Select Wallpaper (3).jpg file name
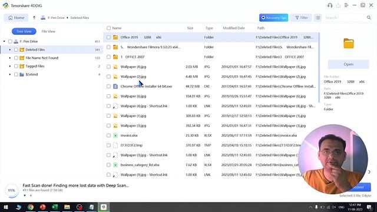The image size is (377, 212). point(133,125)
